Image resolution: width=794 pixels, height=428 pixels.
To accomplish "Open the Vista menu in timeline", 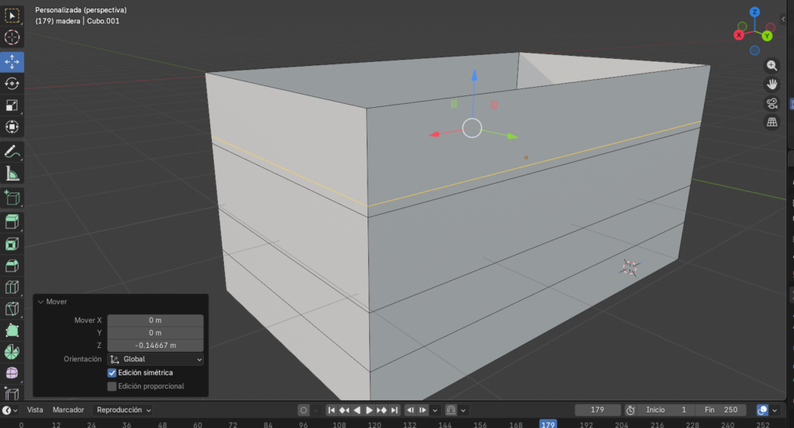I will point(35,409).
